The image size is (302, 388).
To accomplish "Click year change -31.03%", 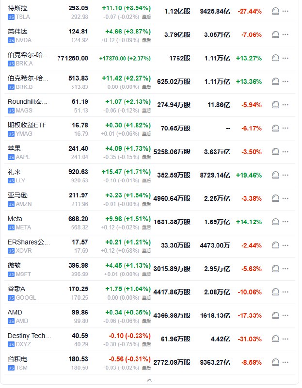I will click(250, 339).
